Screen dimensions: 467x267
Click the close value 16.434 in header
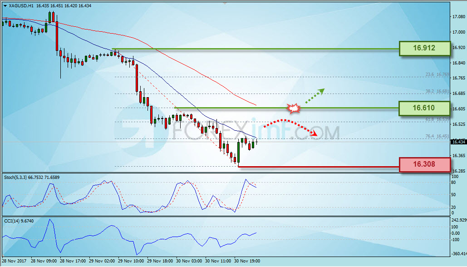coord(85,5)
